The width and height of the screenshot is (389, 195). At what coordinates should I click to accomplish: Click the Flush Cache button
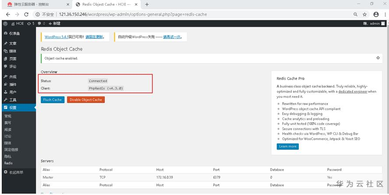53,100
